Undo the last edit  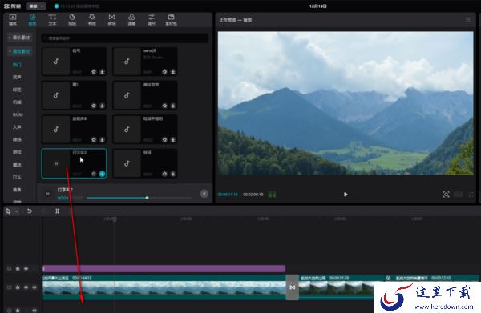[x=30, y=211]
